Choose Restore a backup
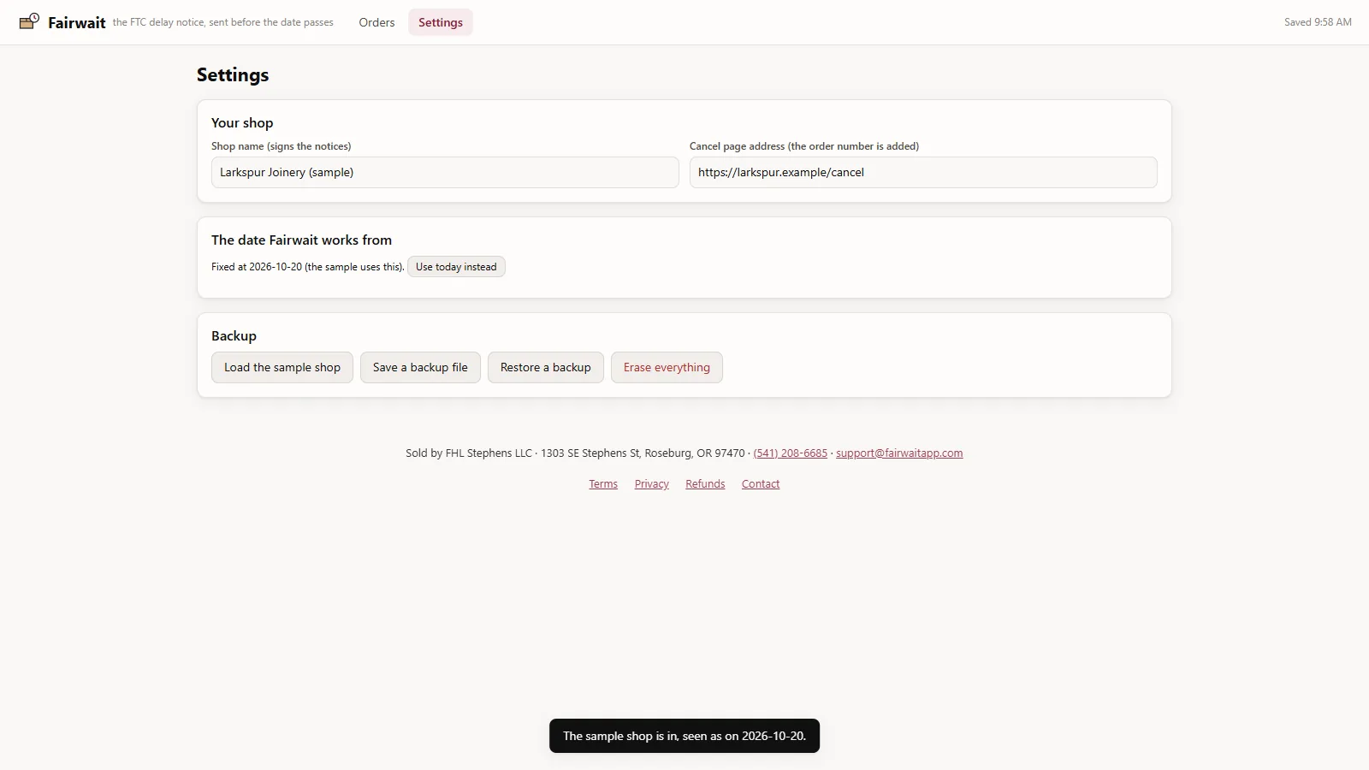 [546, 367]
